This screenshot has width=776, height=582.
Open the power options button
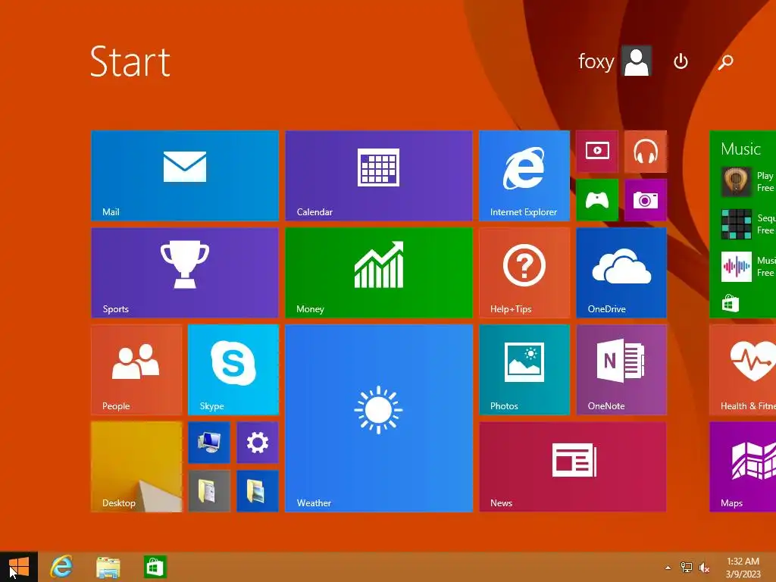click(x=681, y=61)
